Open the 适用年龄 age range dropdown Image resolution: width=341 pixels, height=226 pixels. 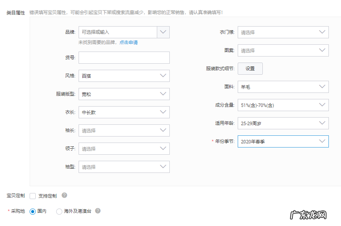click(322, 123)
